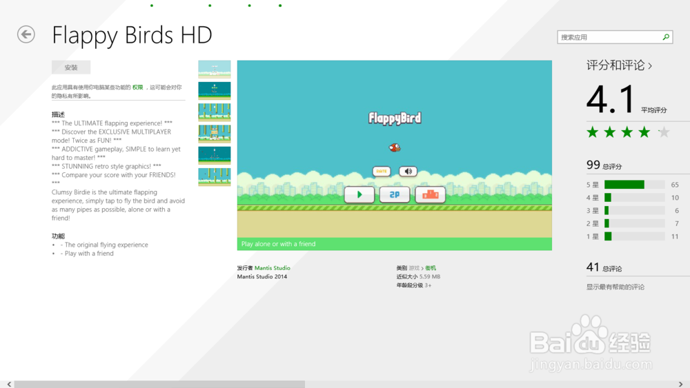Go back using the circled arrow

[26, 34]
